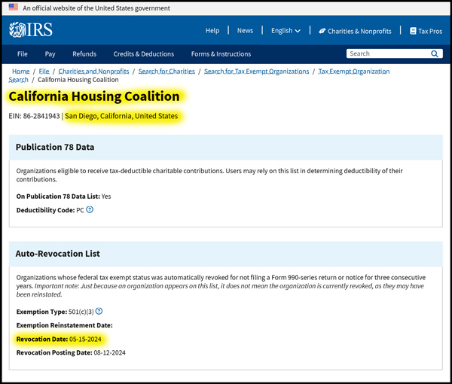The width and height of the screenshot is (452, 384).
Task: Click San Diego, California, United States text
Action: click(121, 116)
